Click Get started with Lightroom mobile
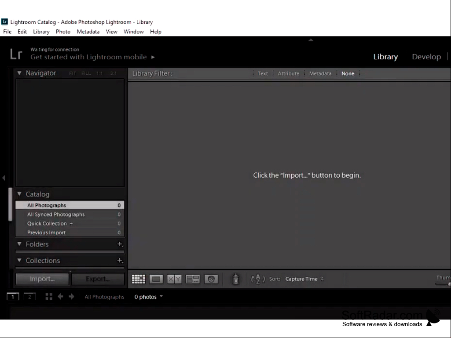This screenshot has height=338, width=451. pos(88,57)
